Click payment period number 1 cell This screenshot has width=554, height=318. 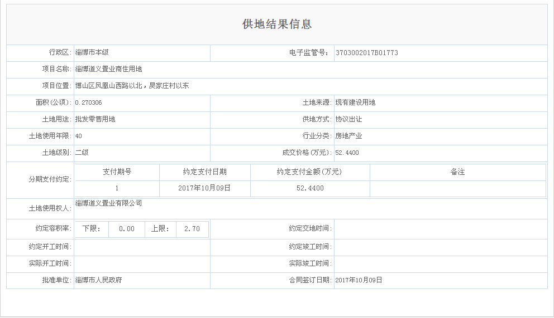(117, 188)
